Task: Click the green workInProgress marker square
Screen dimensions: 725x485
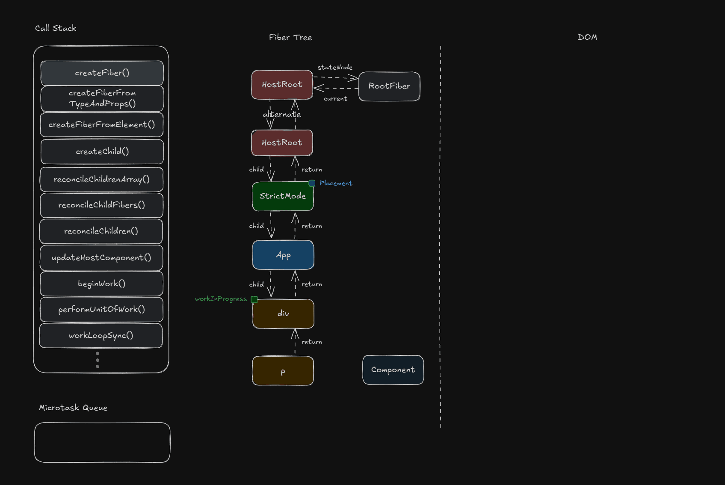Action: [254, 299]
